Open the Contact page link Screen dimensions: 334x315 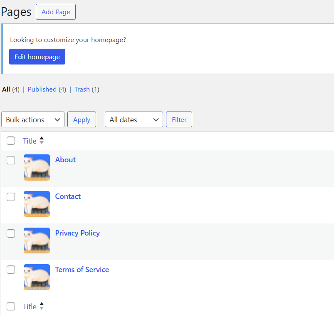[68, 196]
